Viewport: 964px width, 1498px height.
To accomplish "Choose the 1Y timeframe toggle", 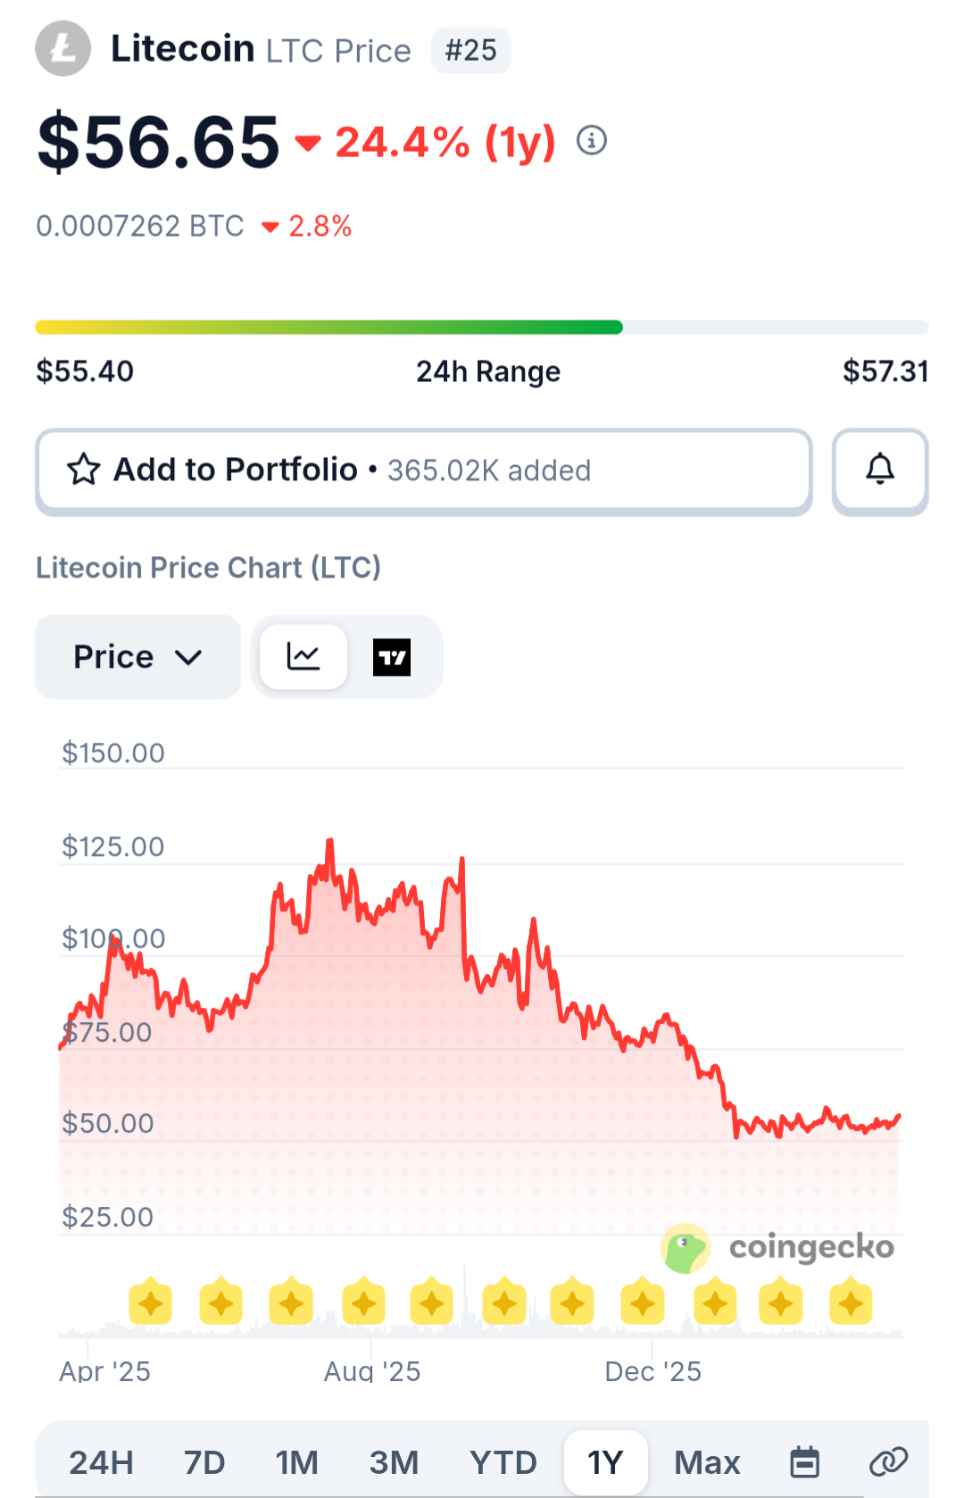I will pyautogui.click(x=605, y=1462).
